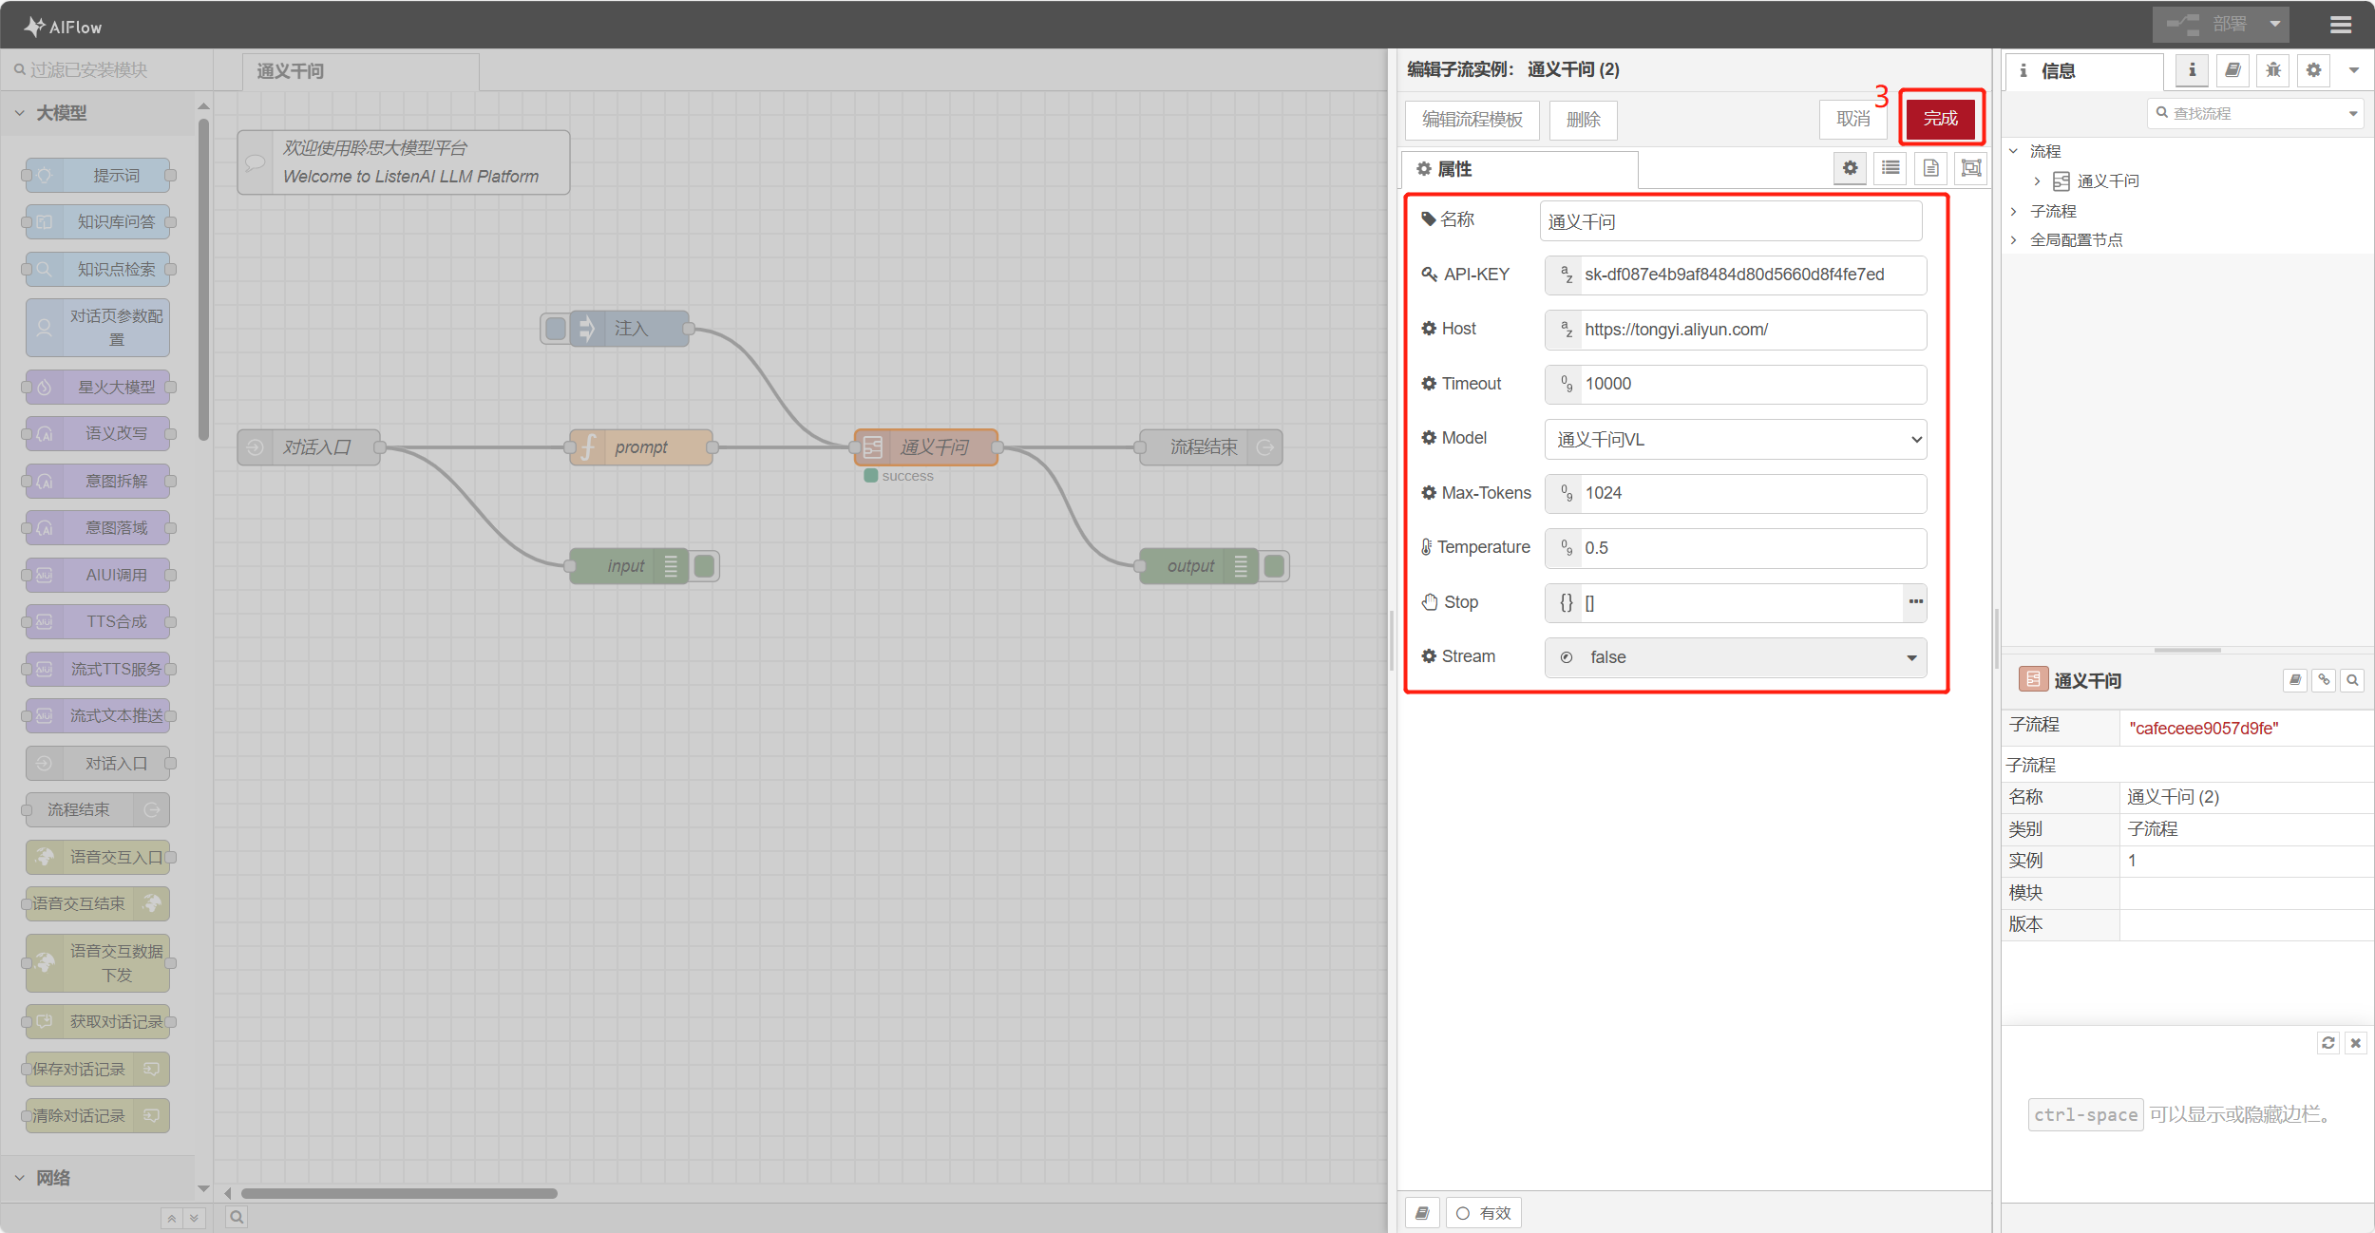The width and height of the screenshot is (2375, 1233).
Task: Show node appearance settings icon
Action: click(x=1972, y=168)
